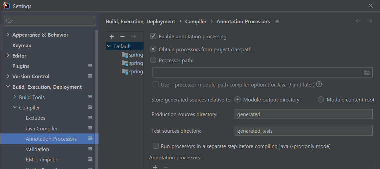
Task: Collapse the Build, Execution, Deployment section
Action: coord(8,87)
